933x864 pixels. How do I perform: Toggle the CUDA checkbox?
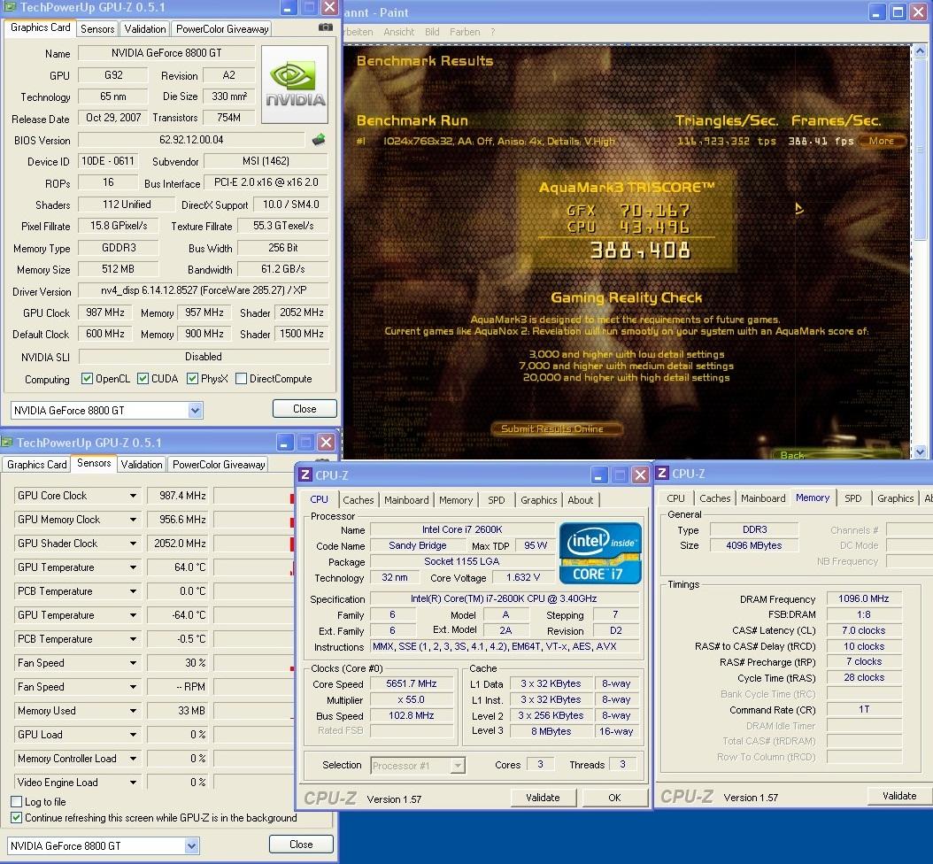click(x=143, y=379)
